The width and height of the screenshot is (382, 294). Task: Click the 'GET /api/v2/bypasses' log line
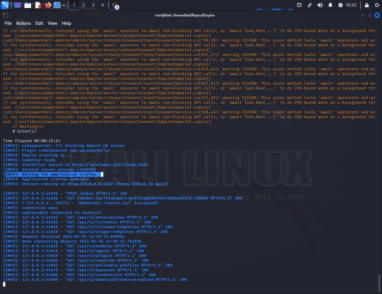pyautogui.click(x=76, y=270)
